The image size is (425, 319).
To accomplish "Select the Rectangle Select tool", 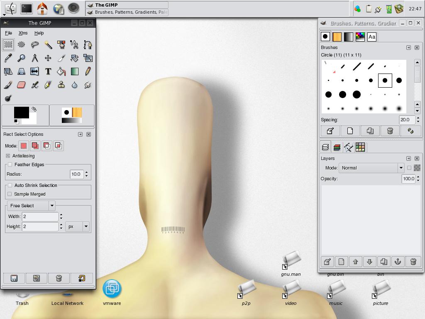I will click(x=8, y=44).
